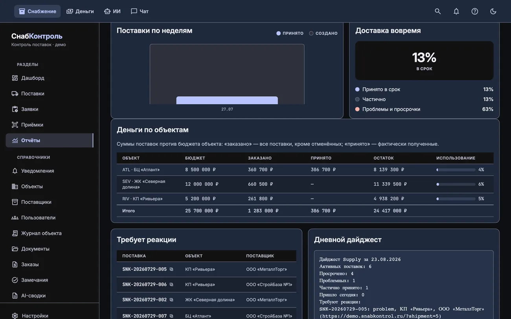511x319 pixels.
Task: Open shipment SNK-20260729-006
Action: pos(144,284)
